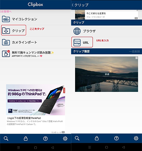Open help icon in left screen bottom bar
Viewport: 142px width, 151px height.
click(46, 139)
